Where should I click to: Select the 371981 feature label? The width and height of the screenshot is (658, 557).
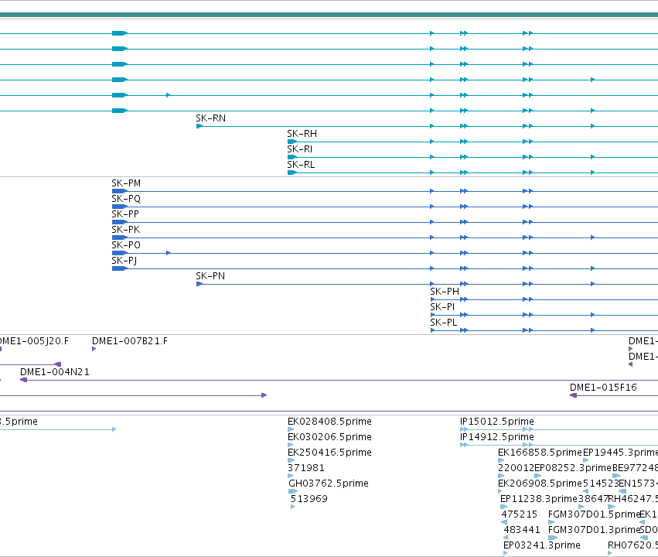click(306, 468)
